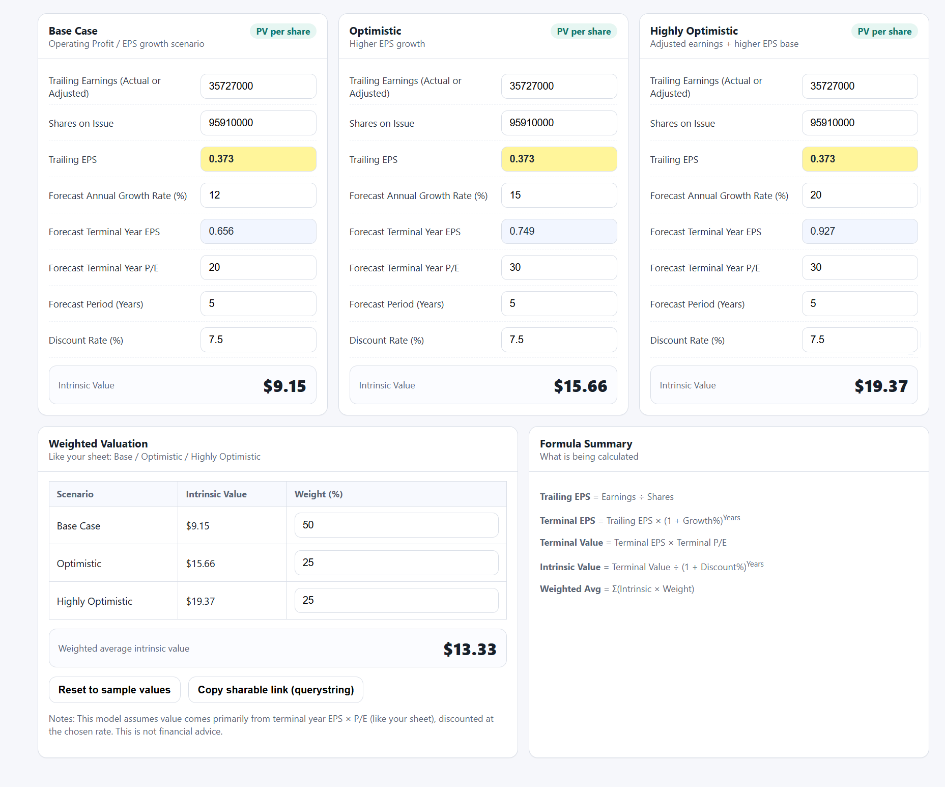Screen dimensions: 945x787
Task: Select Base Case Forecast Annual Growth Rate field
Action: pos(258,195)
